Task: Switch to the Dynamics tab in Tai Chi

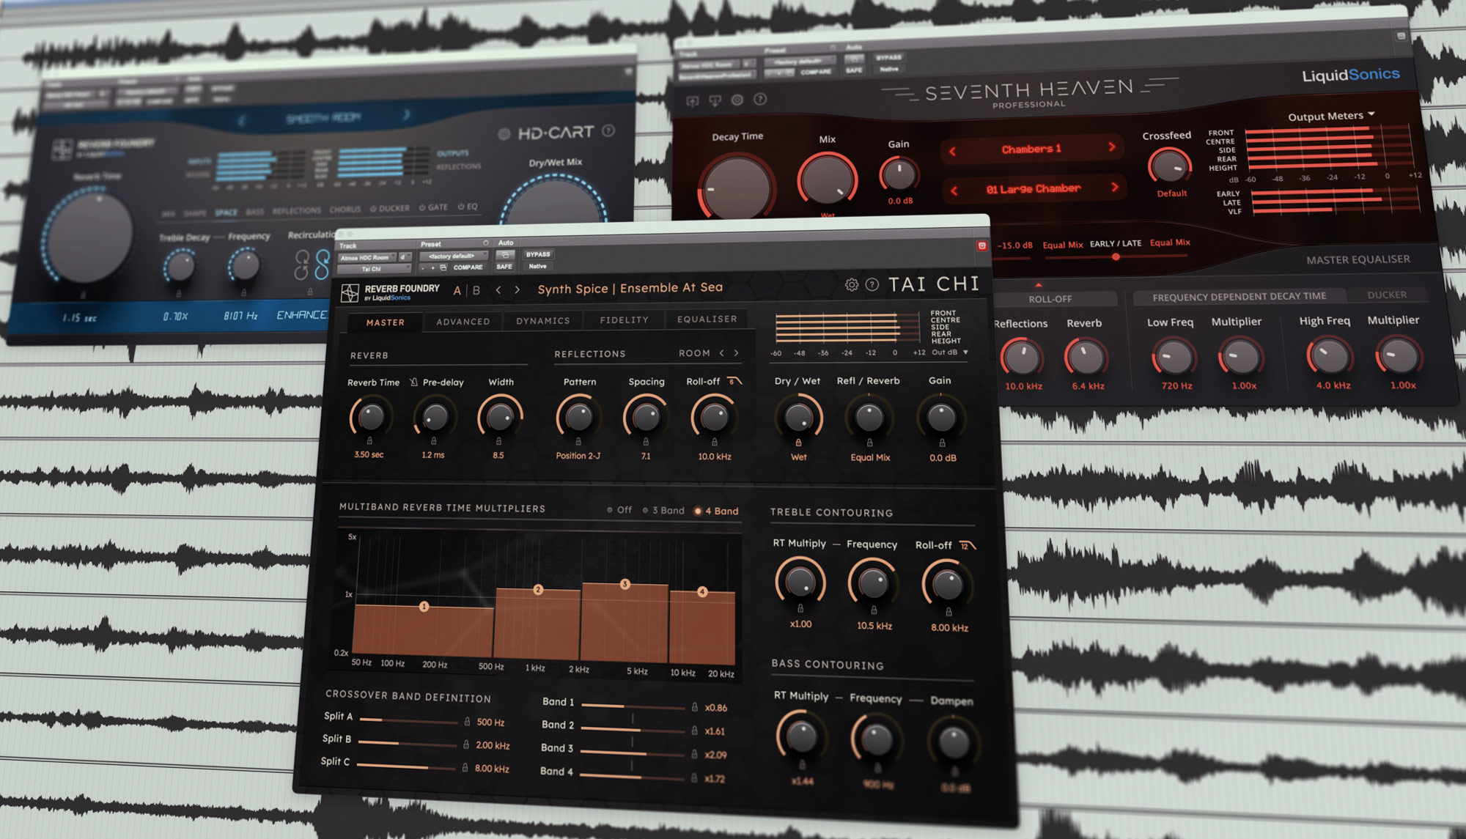Action: coord(542,321)
